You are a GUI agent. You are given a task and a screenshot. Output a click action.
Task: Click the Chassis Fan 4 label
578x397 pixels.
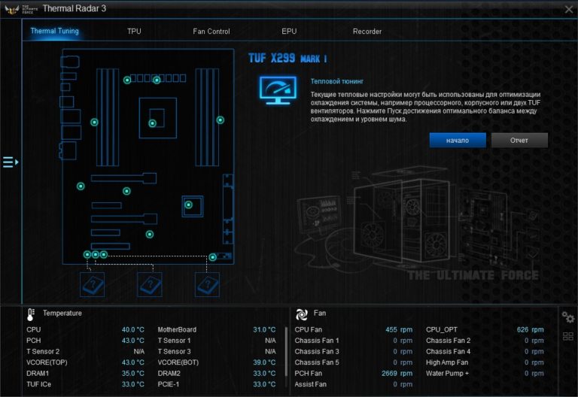(449, 351)
